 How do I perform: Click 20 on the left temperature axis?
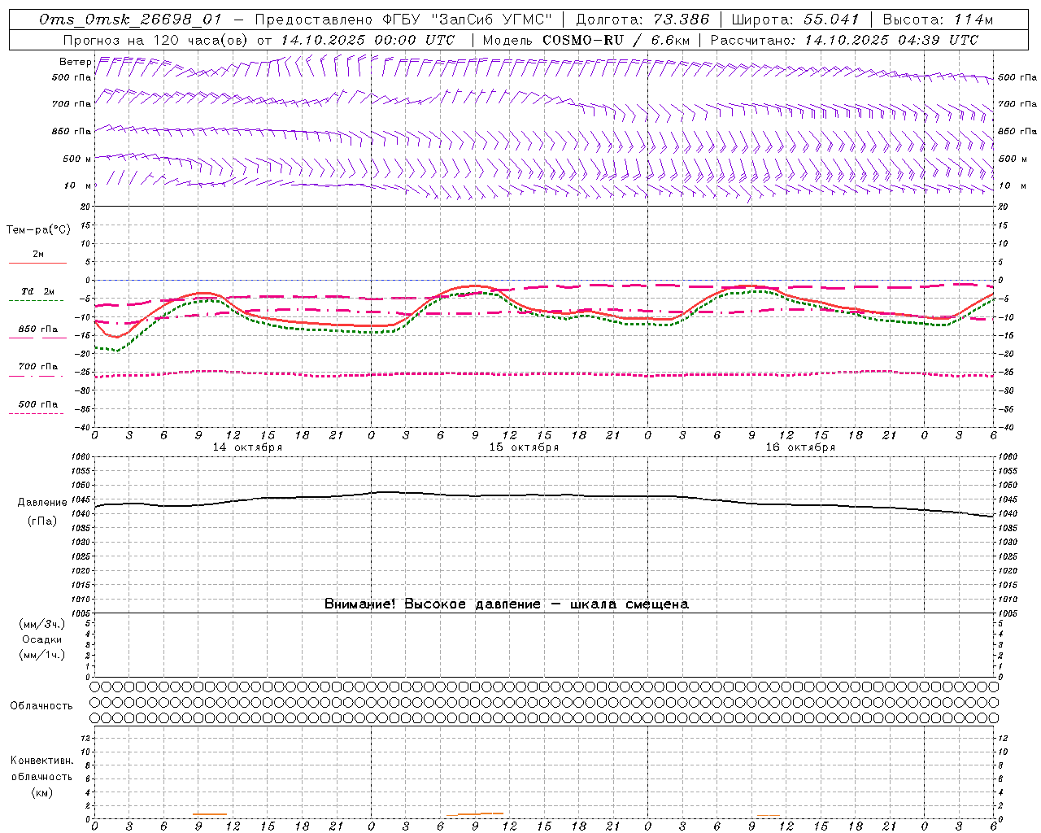85,207
